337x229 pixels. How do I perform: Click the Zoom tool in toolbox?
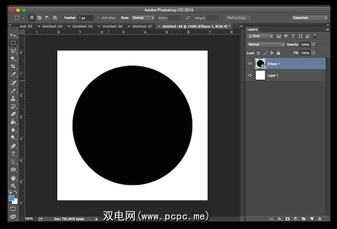click(x=13, y=186)
